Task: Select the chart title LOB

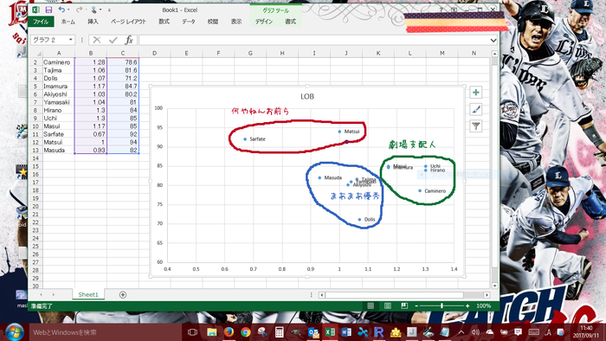Action: 307,97
